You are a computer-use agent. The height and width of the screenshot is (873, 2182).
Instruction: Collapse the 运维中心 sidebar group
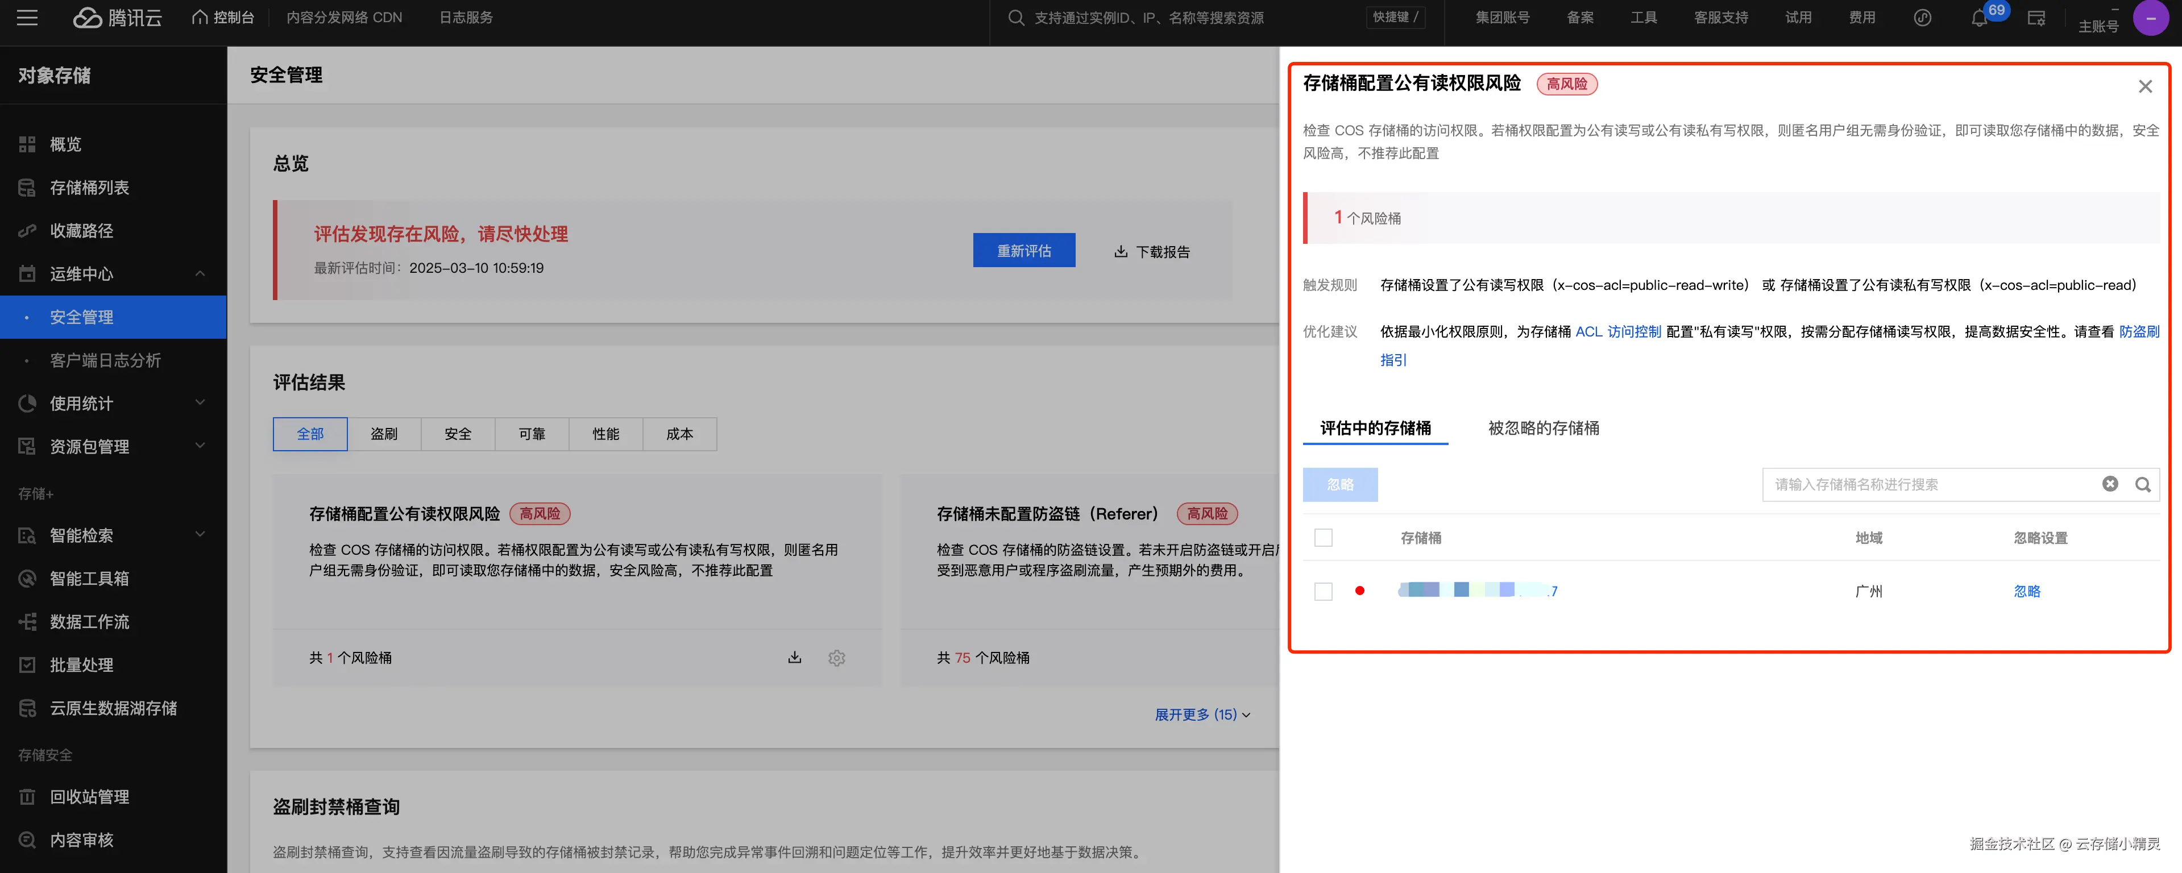[x=200, y=273]
